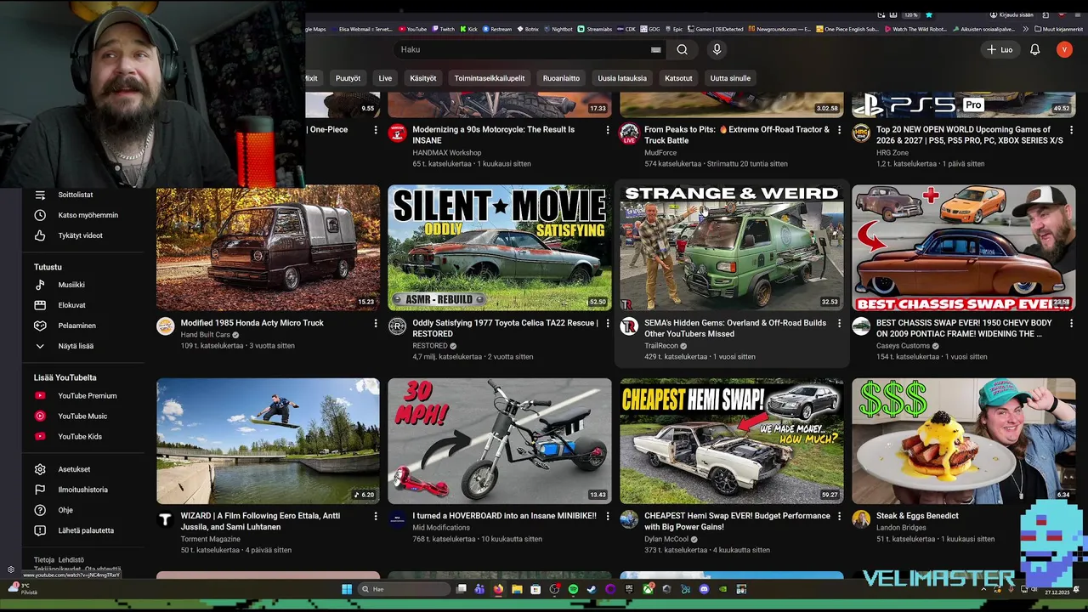Open the on-screen keyboard icon in search box
Screen dimensions: 1088x612
(x=655, y=49)
